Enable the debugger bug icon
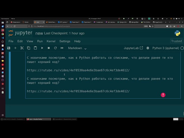This screenshot has height=138, width=184. (148, 48)
